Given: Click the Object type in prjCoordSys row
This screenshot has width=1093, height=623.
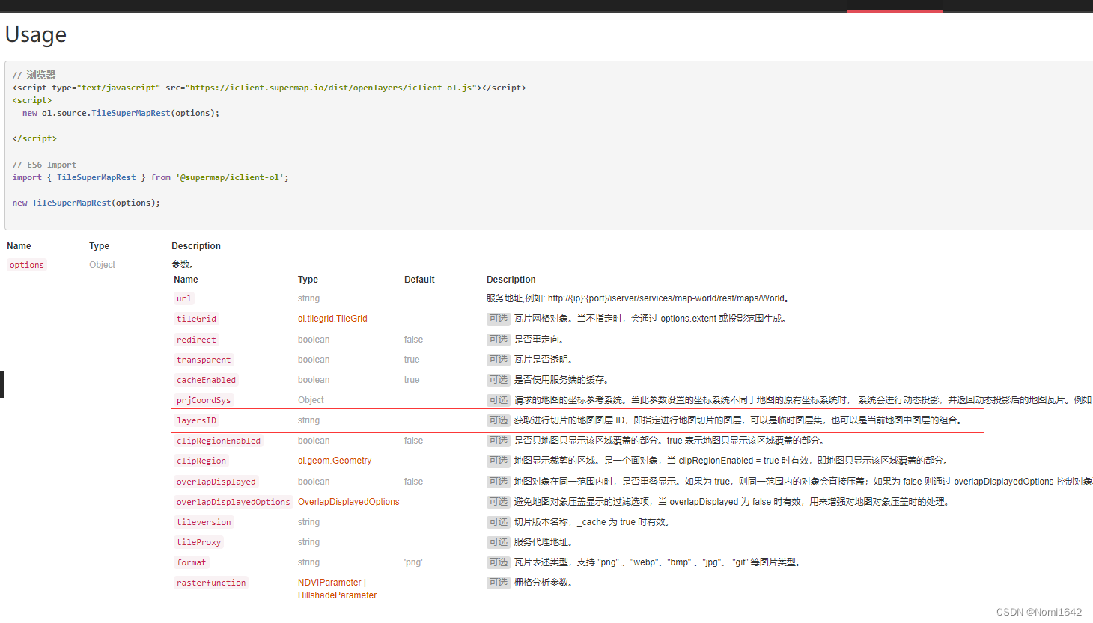Looking at the screenshot, I should point(311,400).
